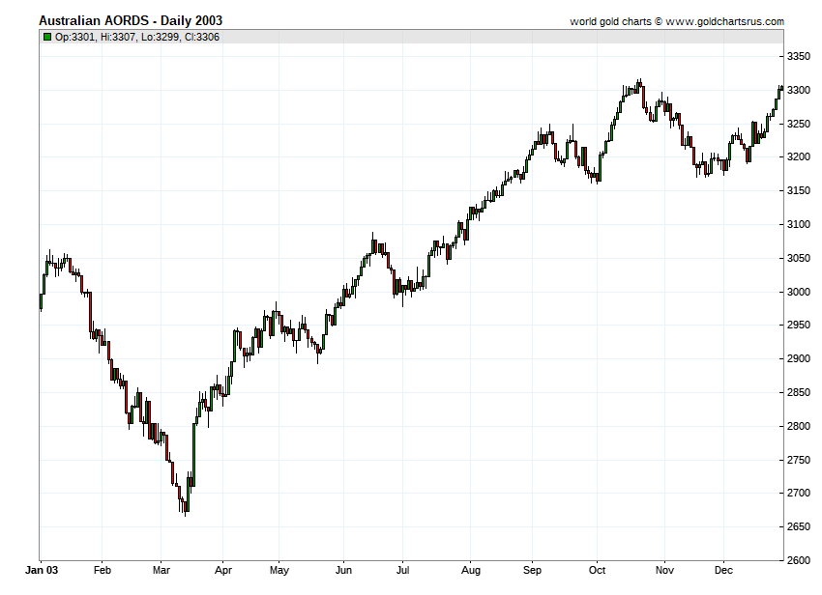Viewport: 822px width, 595px height.
Task: Click the 'Feb' x-axis label
Action: click(103, 570)
